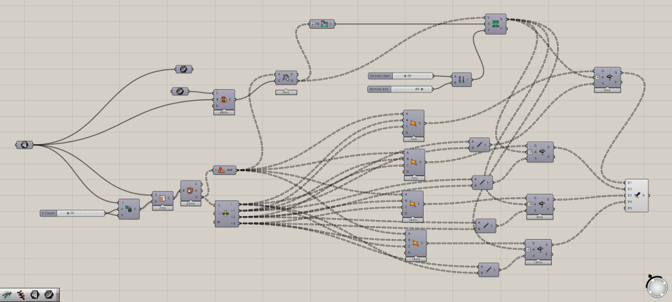Select the top component with V, S, T inputs

pos(496,24)
